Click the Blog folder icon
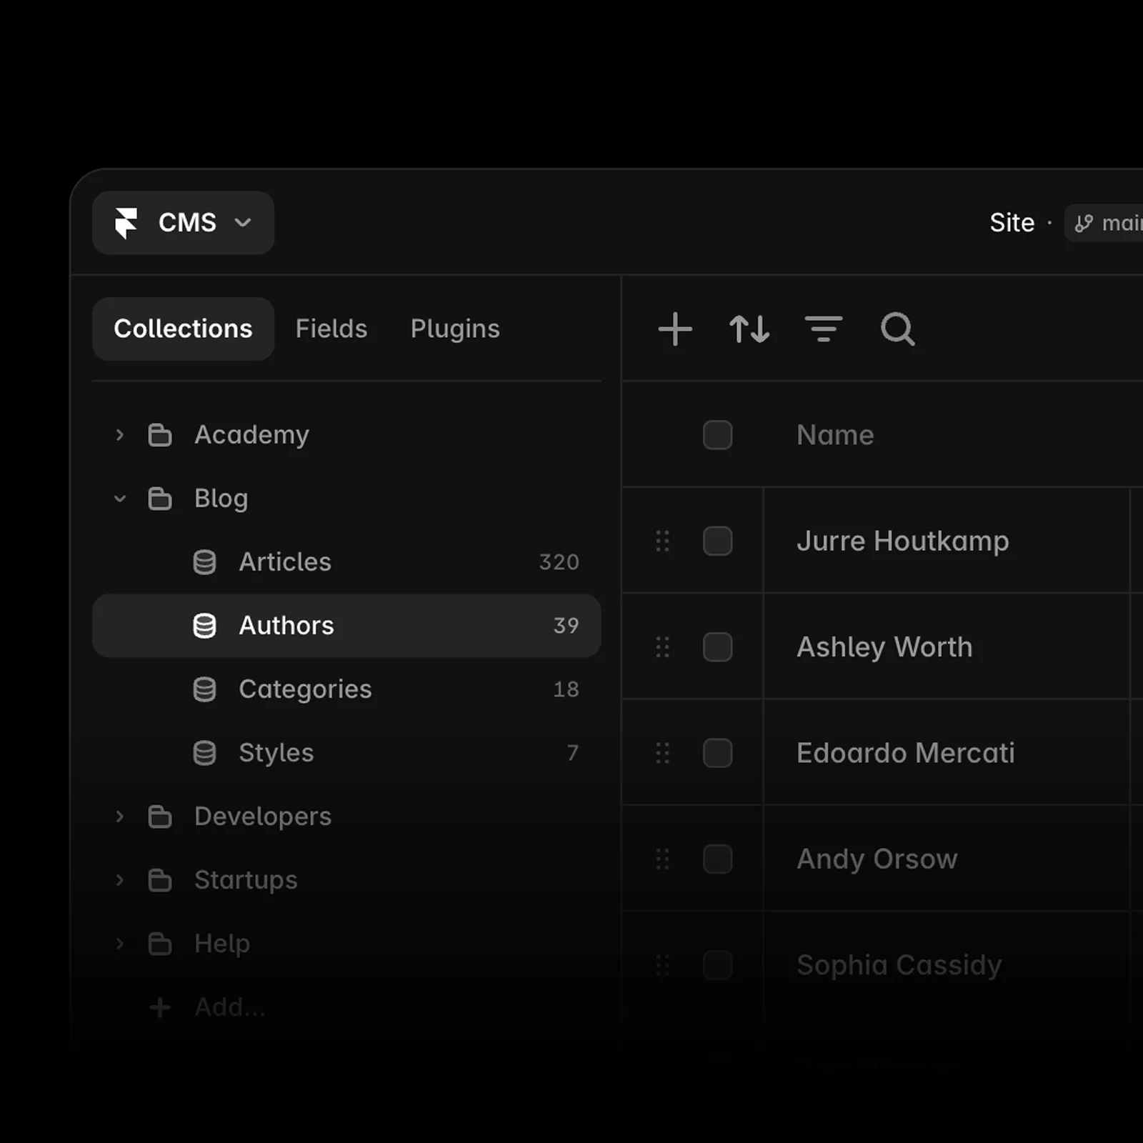Image resolution: width=1143 pixels, height=1143 pixels. [x=159, y=498]
